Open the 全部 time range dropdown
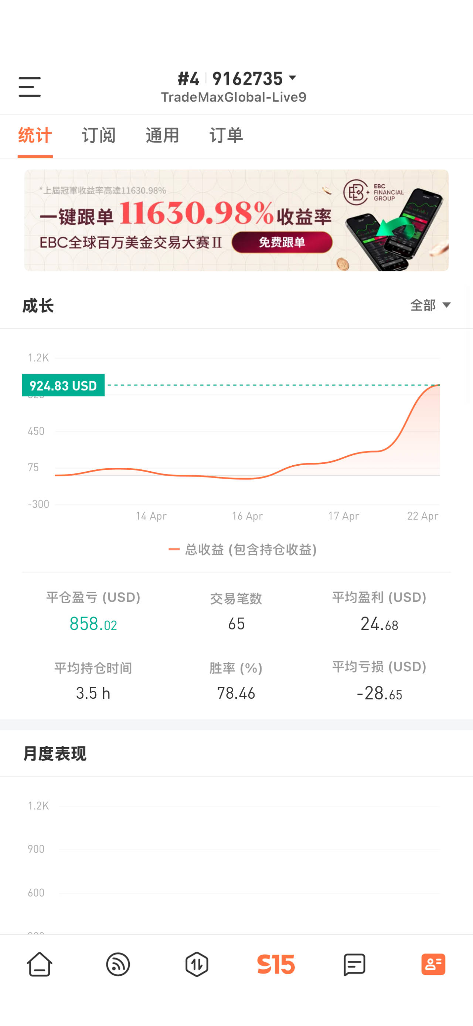473x1026 pixels. point(431,306)
